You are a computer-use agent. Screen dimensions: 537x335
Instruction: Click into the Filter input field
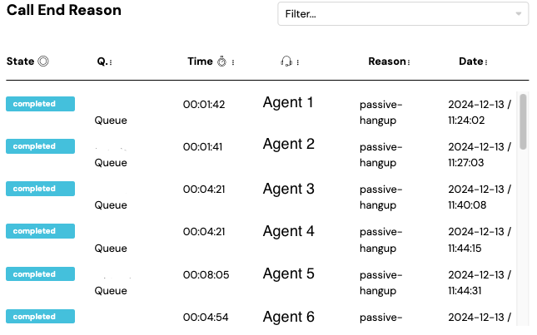point(391,14)
